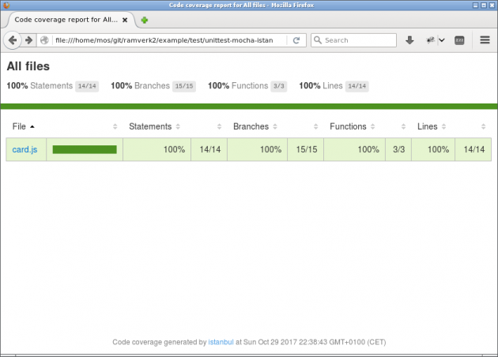Open the card.js file link
The image size is (498, 357).
click(25, 149)
